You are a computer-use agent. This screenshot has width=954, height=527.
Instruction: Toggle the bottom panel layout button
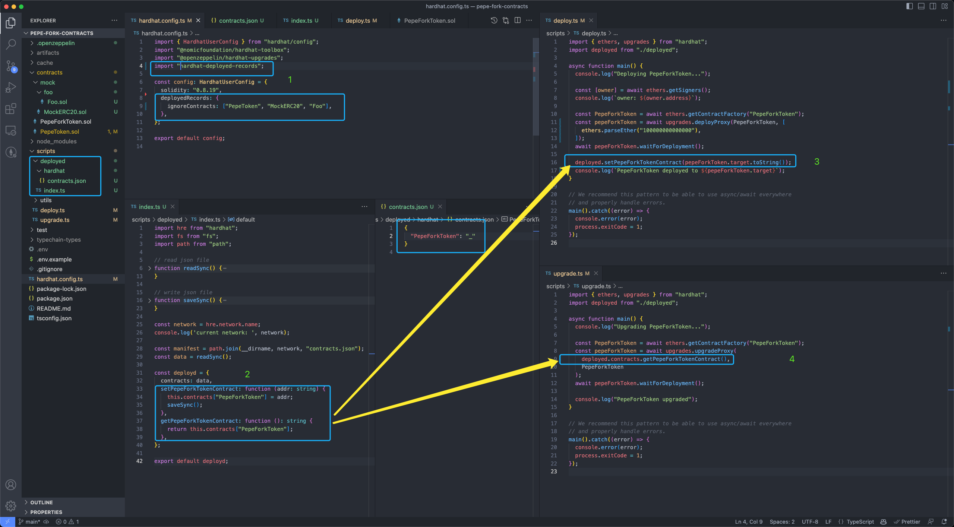coord(921,6)
